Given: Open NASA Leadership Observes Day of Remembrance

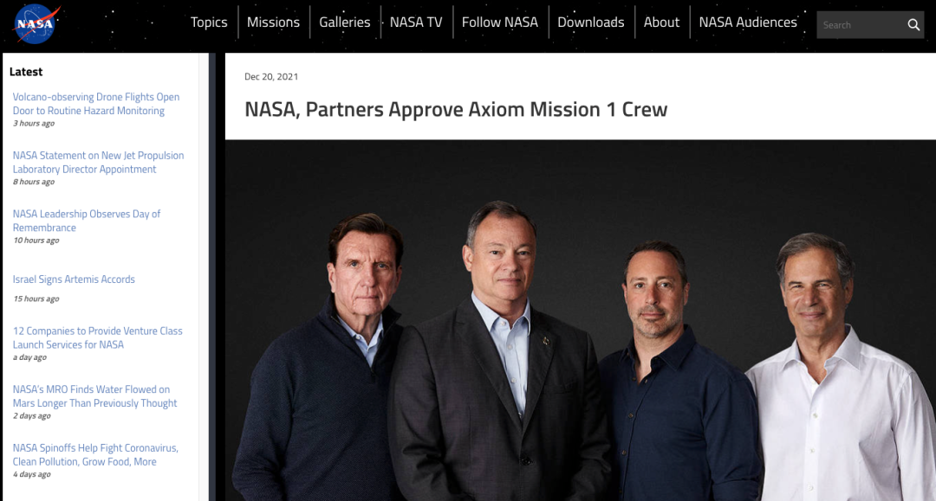Looking at the screenshot, I should click(x=87, y=221).
